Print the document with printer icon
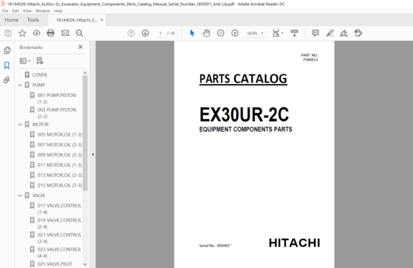413x268 pixels. 50,33
